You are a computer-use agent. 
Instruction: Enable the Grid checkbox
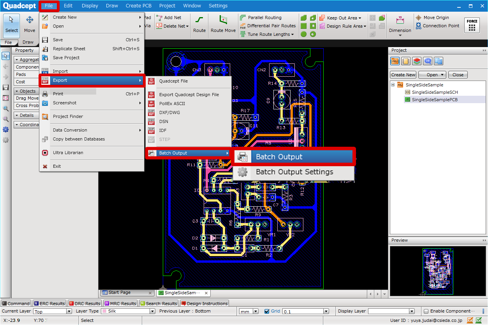coord(266,311)
